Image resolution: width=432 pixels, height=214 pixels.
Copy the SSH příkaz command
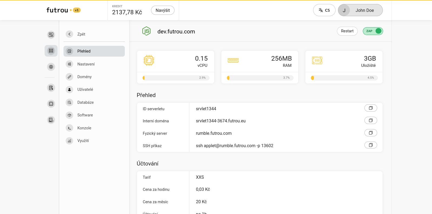371,145
